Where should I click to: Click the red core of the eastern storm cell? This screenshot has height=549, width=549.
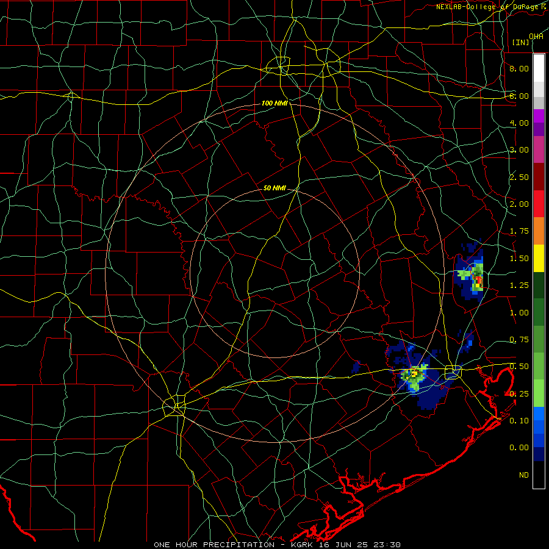478,280
